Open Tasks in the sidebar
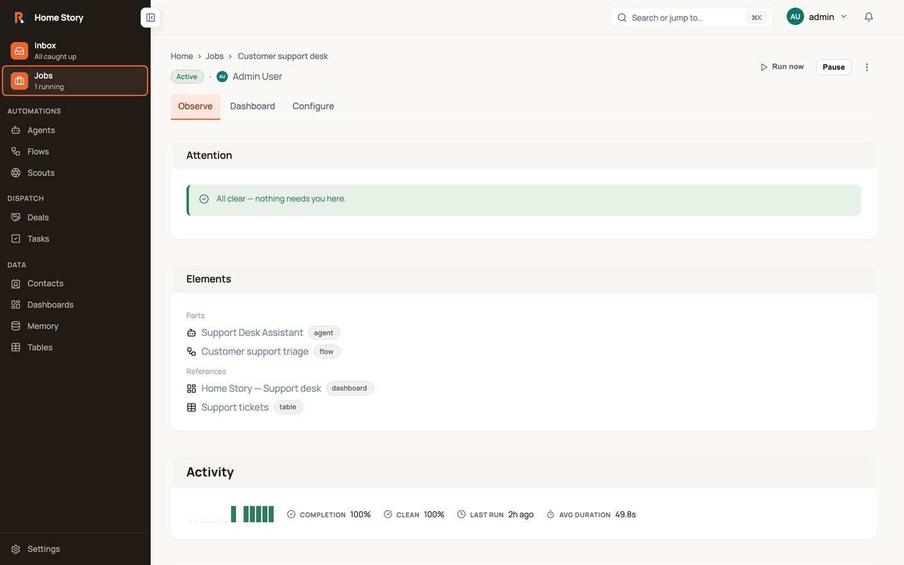Image resolution: width=904 pixels, height=565 pixels. pos(75,239)
